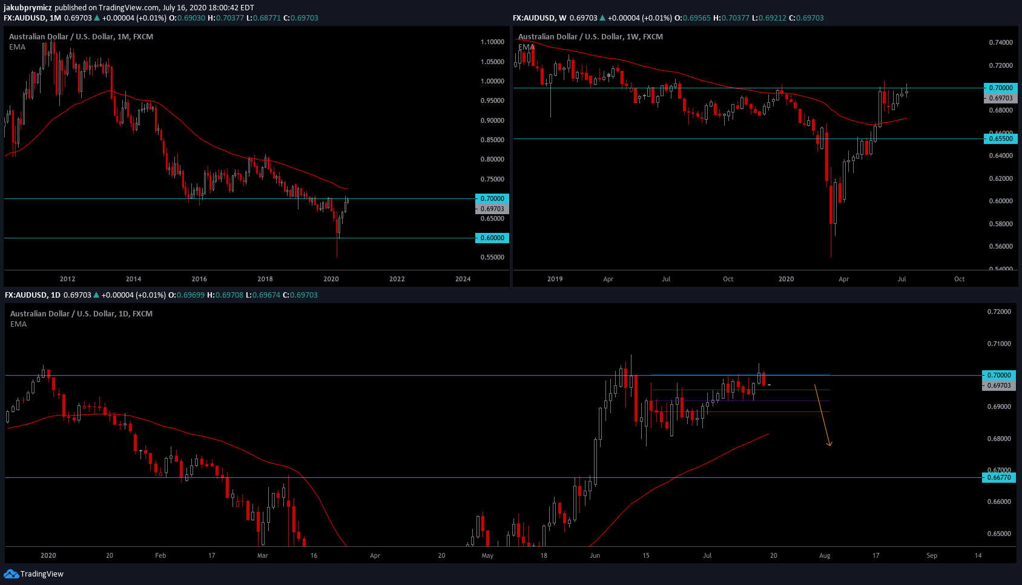Click the EMA label in monthly chart

[17, 47]
